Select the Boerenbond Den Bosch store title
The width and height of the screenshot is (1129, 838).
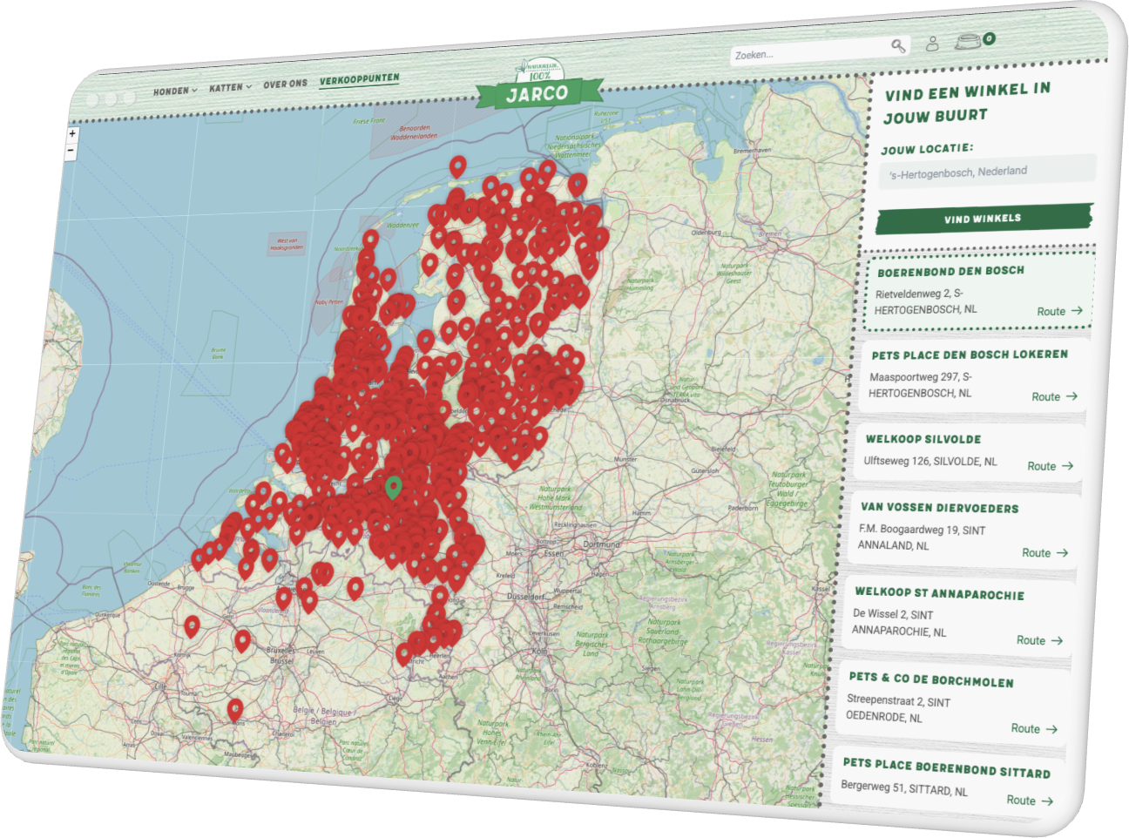(950, 271)
